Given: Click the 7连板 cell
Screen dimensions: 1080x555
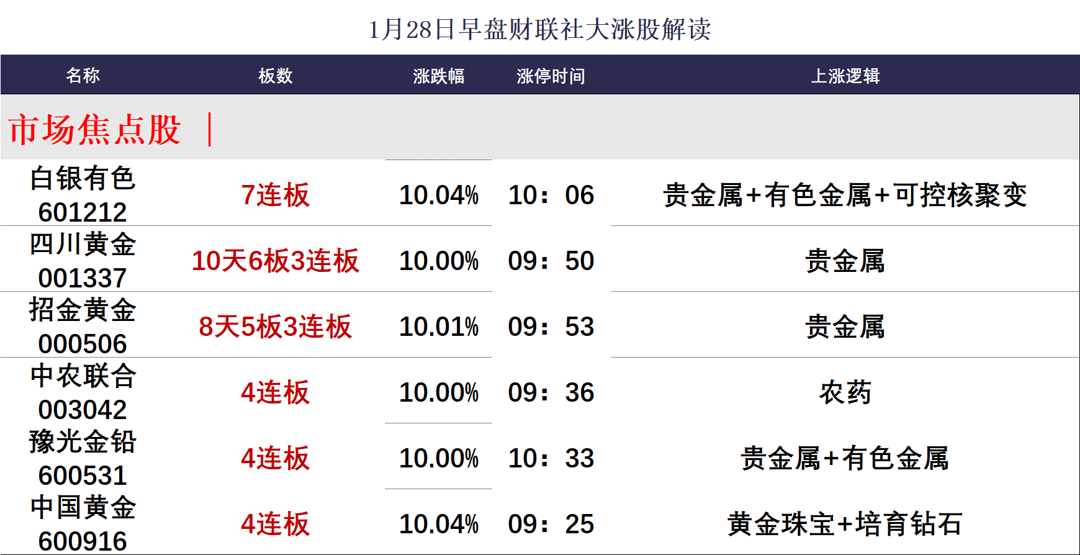Looking at the screenshot, I should point(275,195).
